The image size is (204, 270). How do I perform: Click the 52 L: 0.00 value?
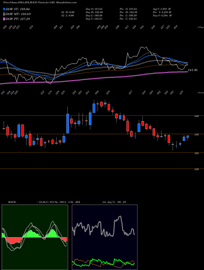click(67, 16)
